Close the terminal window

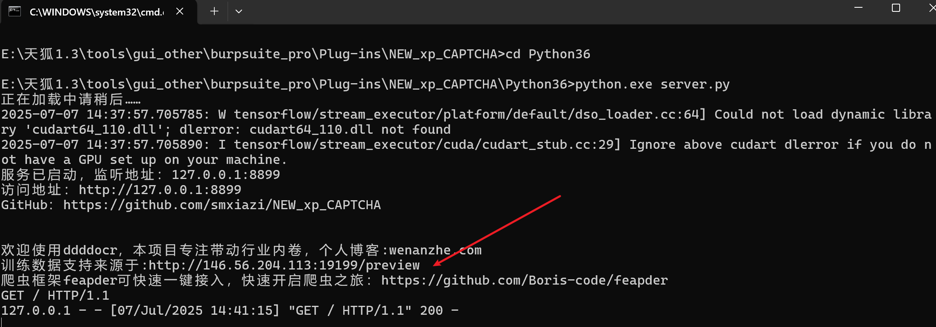pos(932,8)
